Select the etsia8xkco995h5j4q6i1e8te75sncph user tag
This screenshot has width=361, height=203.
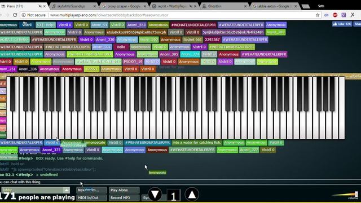click(136, 32)
